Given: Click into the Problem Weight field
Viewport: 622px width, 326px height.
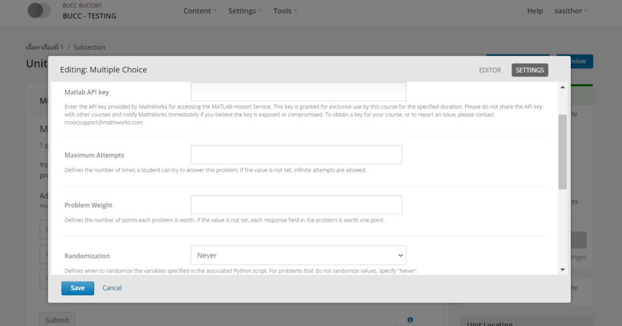Looking at the screenshot, I should click(296, 205).
